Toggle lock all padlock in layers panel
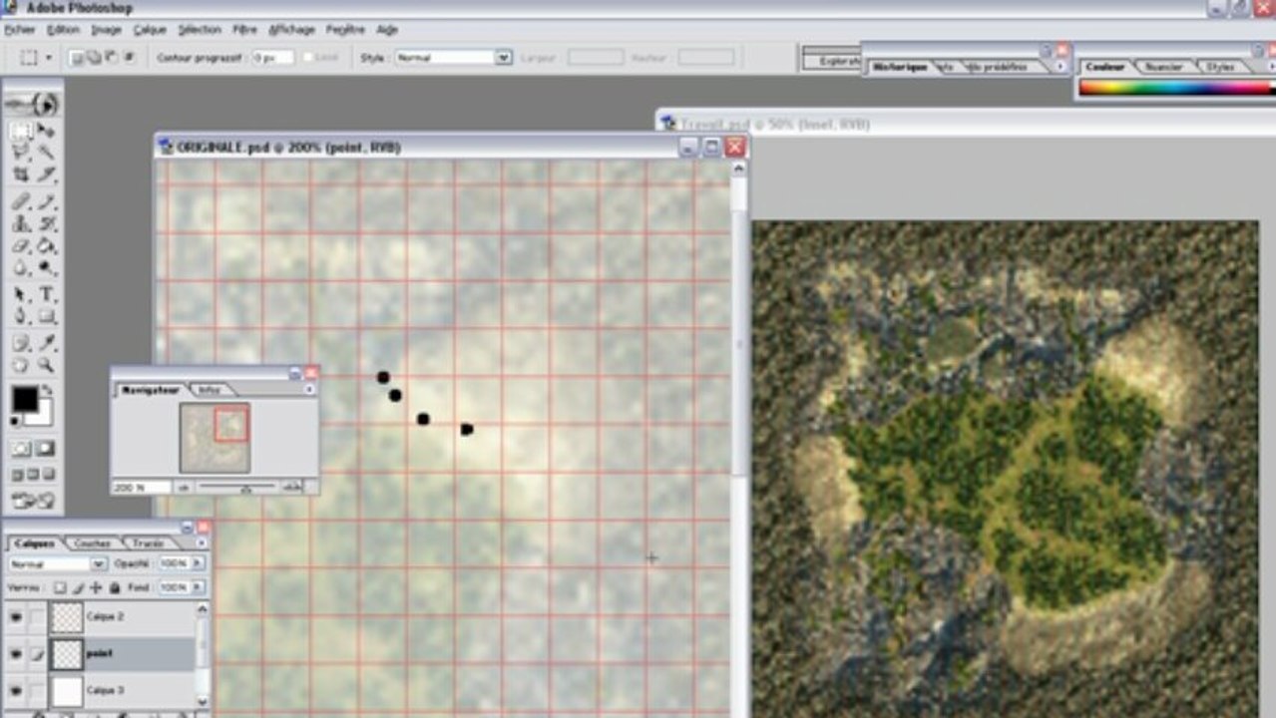The height and width of the screenshot is (718, 1276). pyautogui.click(x=117, y=588)
